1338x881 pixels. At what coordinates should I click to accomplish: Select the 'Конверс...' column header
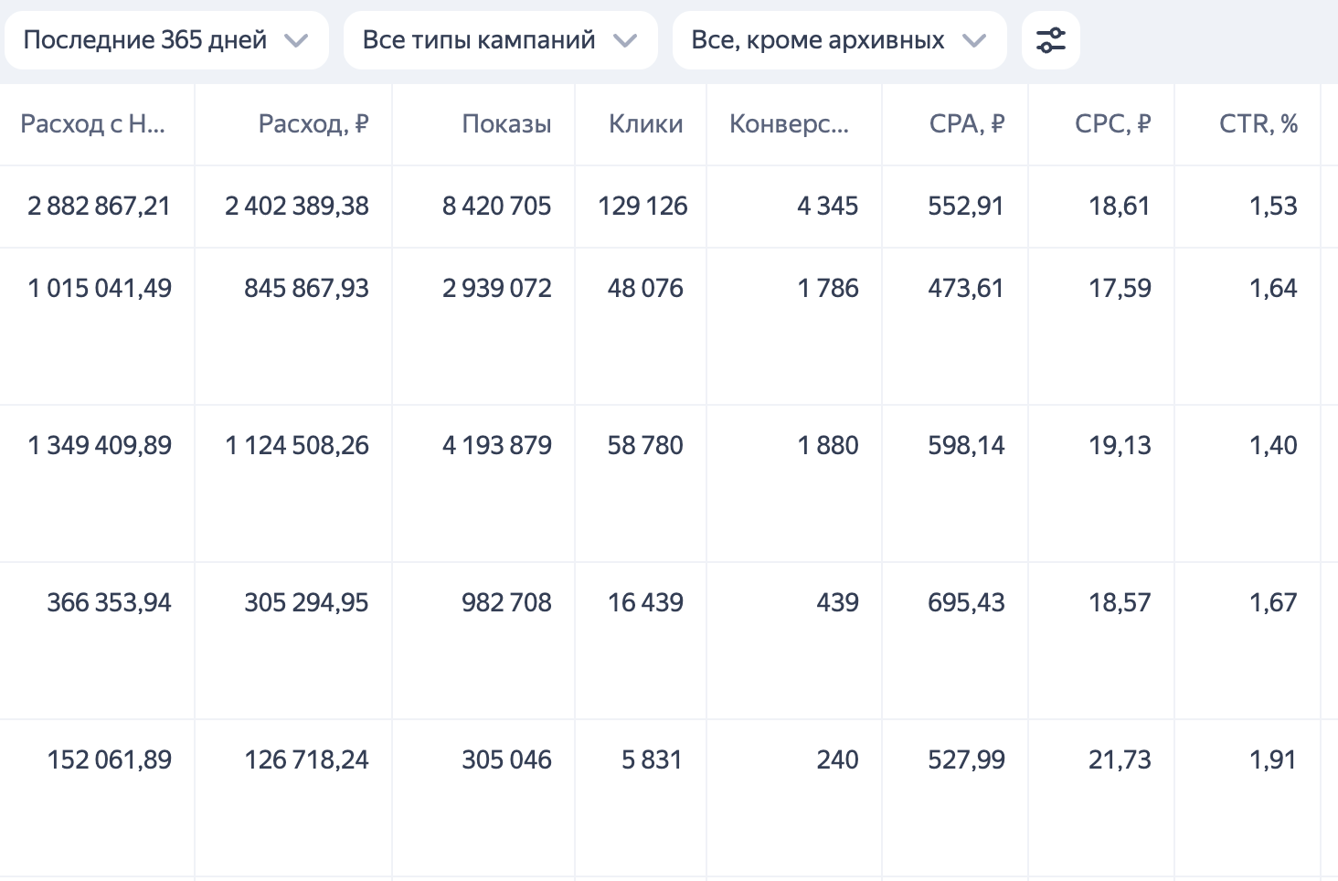789,124
